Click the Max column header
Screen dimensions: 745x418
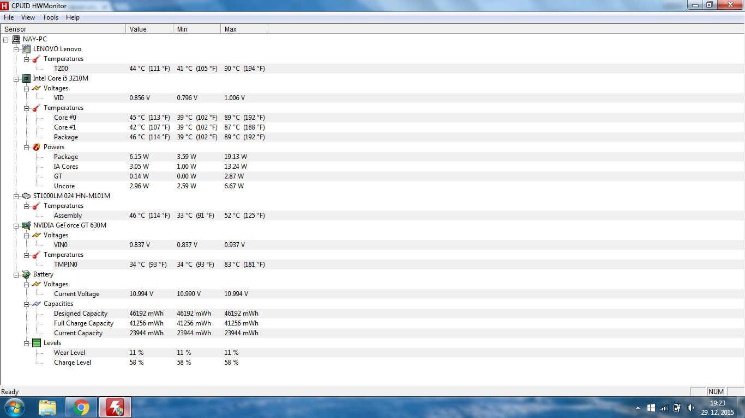click(244, 29)
